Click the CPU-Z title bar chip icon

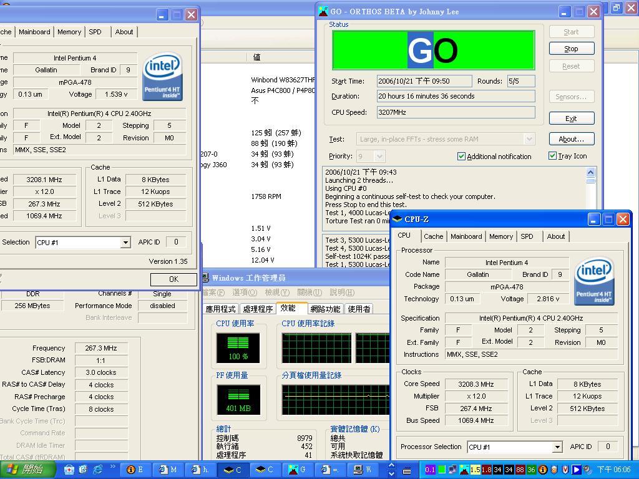point(398,219)
